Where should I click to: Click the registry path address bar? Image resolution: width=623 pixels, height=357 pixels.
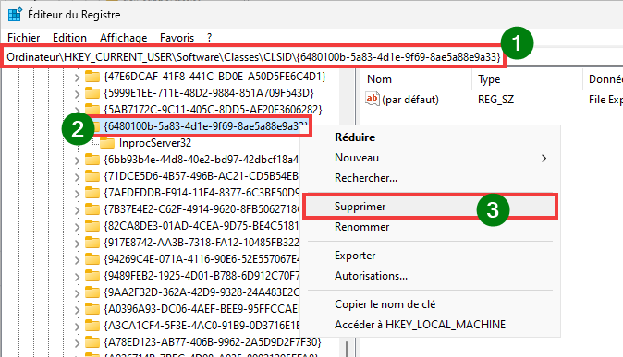[253, 56]
